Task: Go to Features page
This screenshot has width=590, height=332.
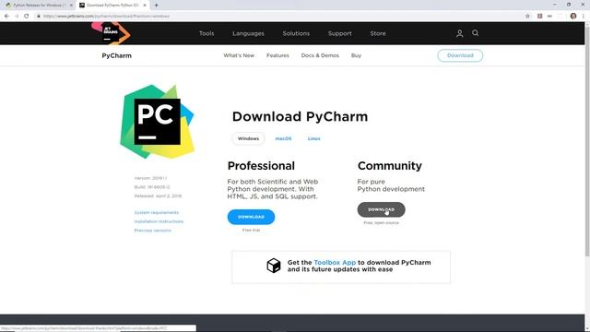Action: [277, 55]
